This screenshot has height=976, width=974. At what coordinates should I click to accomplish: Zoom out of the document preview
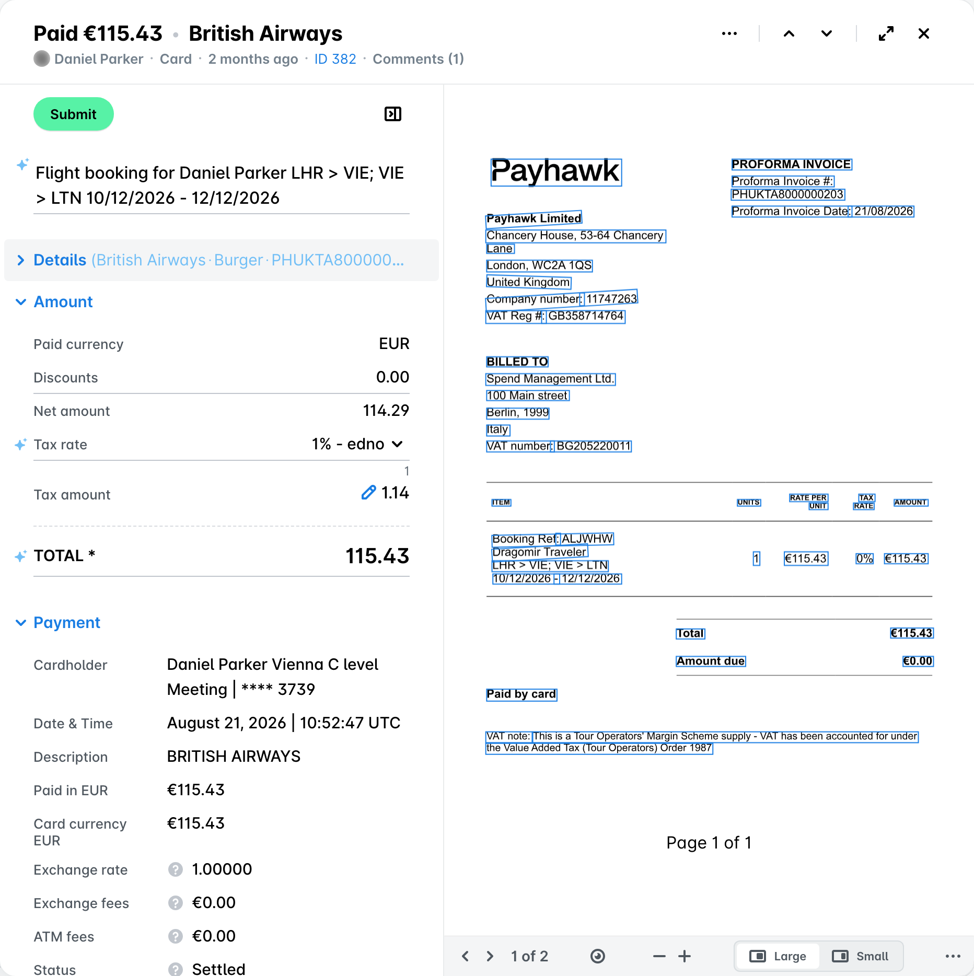click(x=659, y=956)
